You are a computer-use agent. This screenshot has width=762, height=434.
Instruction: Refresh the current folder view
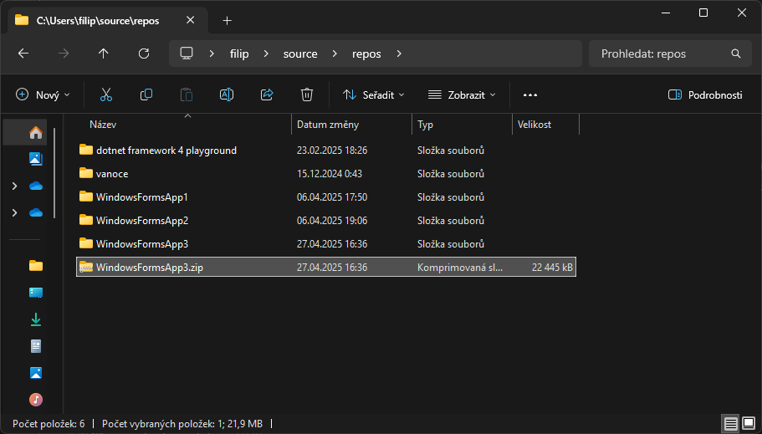click(x=144, y=54)
